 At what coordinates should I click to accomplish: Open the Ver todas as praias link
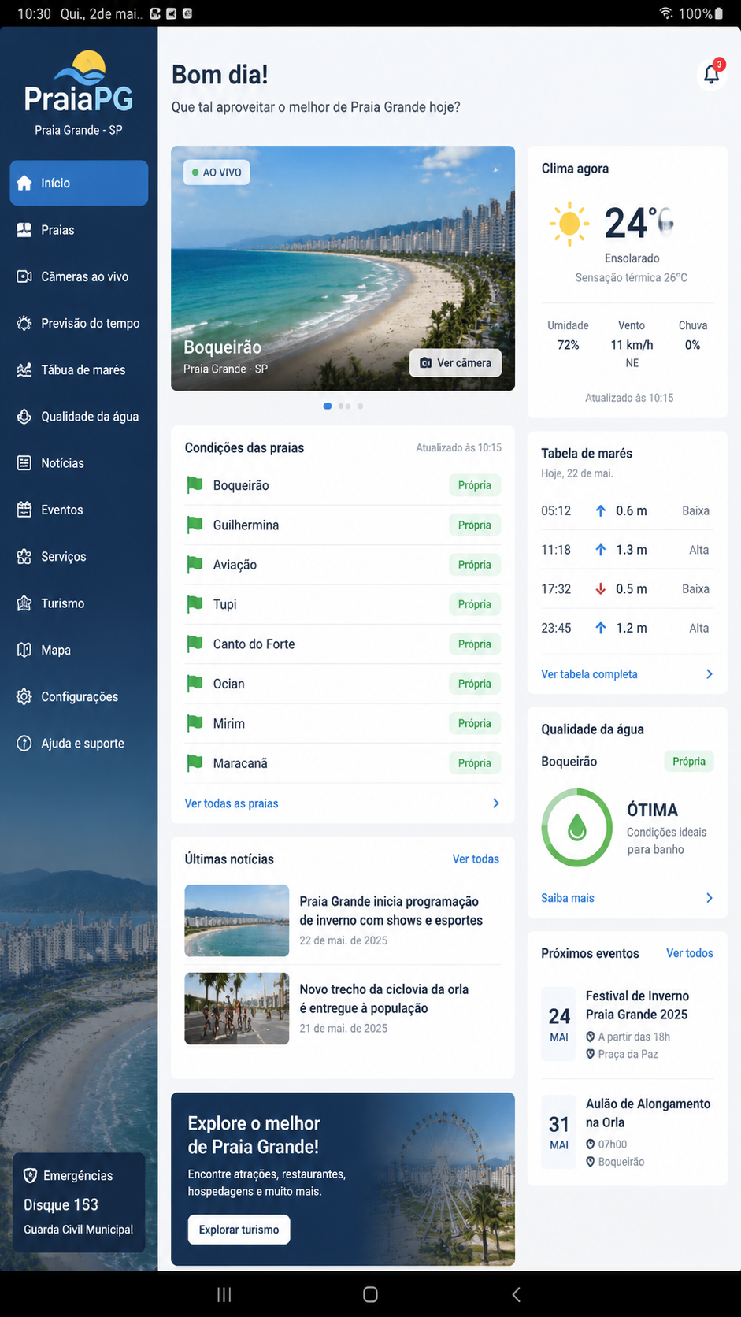(232, 803)
